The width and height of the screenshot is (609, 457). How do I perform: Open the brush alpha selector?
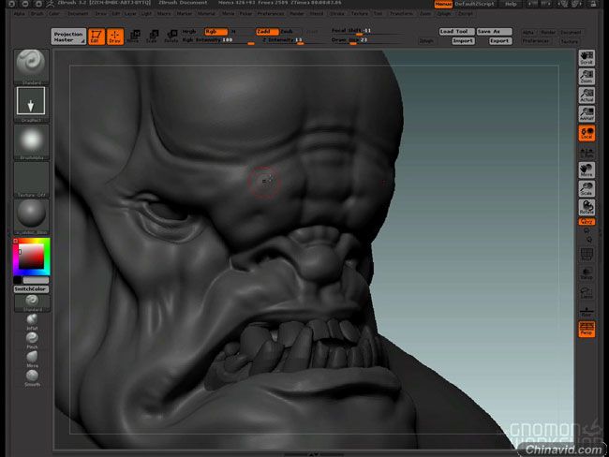(x=32, y=141)
